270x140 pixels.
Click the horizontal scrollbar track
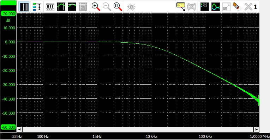click(138, 129)
